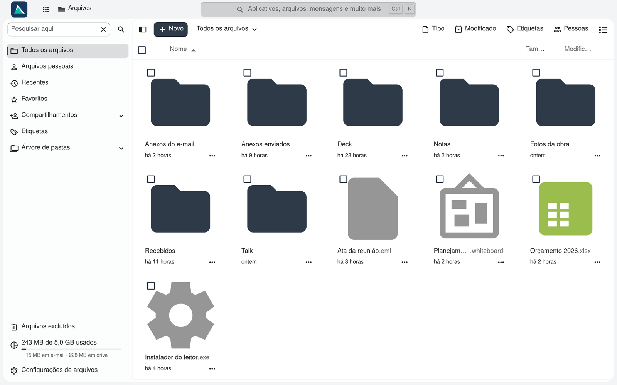Open options menu for Instalador do leitor.exe
This screenshot has width=617, height=385.
tap(212, 369)
